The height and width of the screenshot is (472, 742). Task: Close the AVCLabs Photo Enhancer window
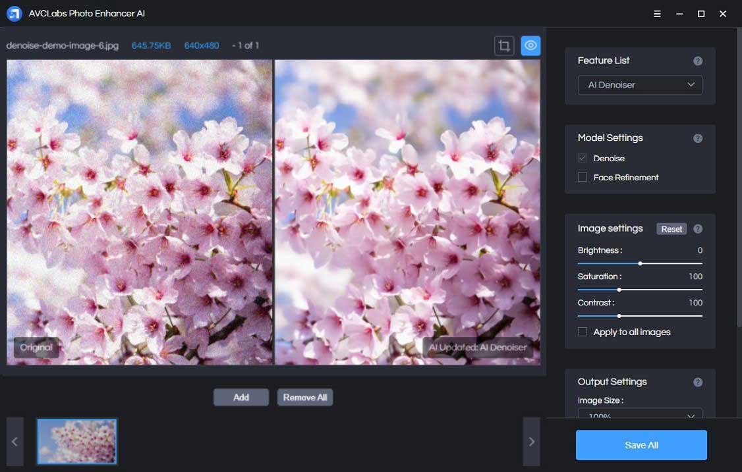(x=723, y=14)
